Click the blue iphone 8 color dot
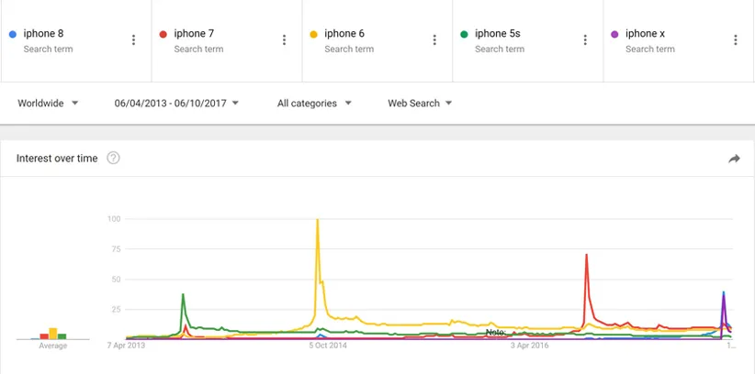This screenshot has width=755, height=374. pos(12,34)
